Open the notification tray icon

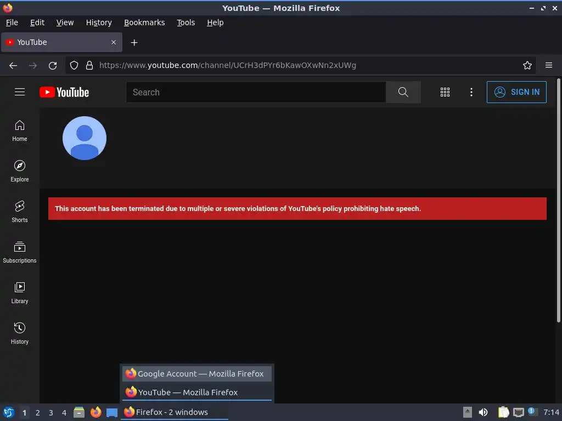532,412
